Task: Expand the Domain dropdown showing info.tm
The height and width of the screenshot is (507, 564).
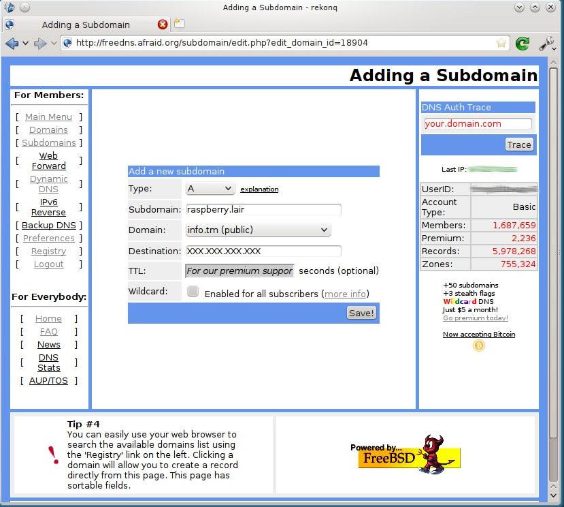Action: [x=258, y=230]
